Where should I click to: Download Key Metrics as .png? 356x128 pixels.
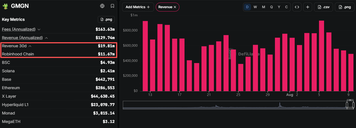[106, 19]
